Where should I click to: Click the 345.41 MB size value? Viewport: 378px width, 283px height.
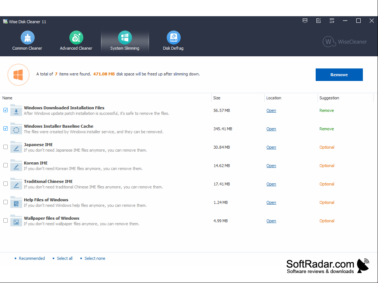[223, 129]
